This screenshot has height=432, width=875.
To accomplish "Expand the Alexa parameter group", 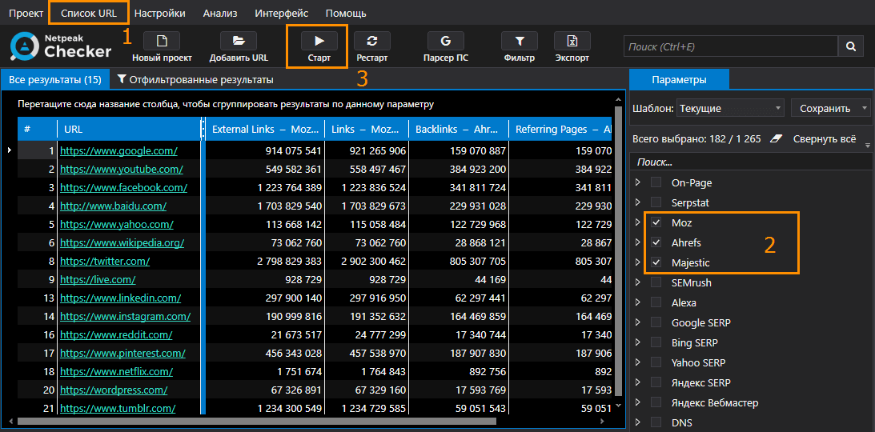I will pos(638,302).
